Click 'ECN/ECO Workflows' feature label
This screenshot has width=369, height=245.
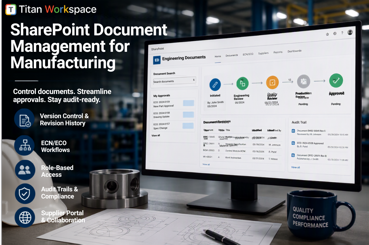point(55,146)
